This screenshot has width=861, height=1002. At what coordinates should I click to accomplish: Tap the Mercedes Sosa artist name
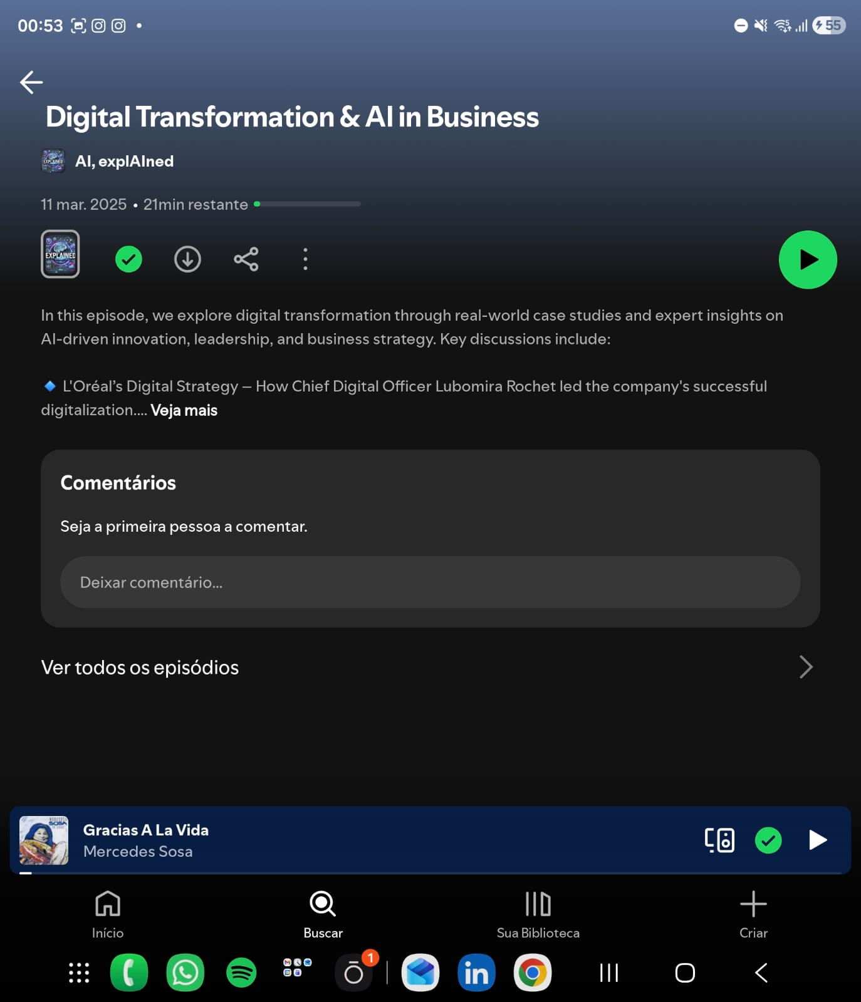point(138,852)
